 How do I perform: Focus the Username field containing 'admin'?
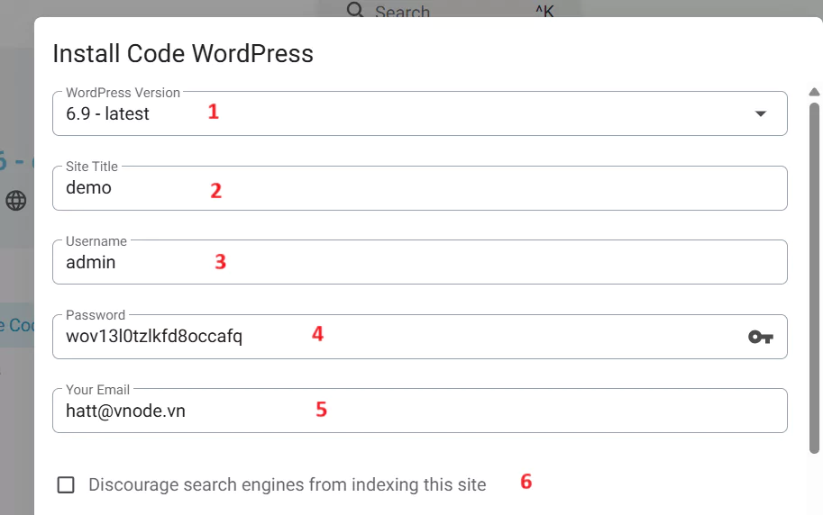419,263
